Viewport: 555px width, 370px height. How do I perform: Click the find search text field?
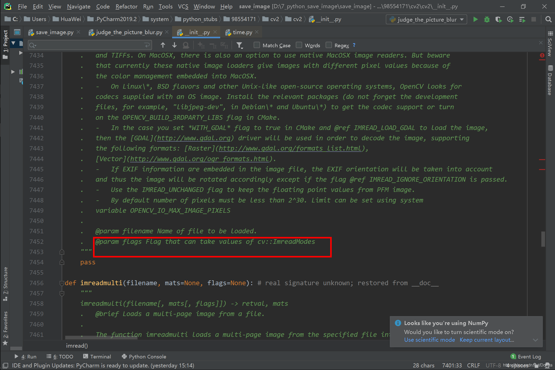pyautogui.click(x=90, y=45)
